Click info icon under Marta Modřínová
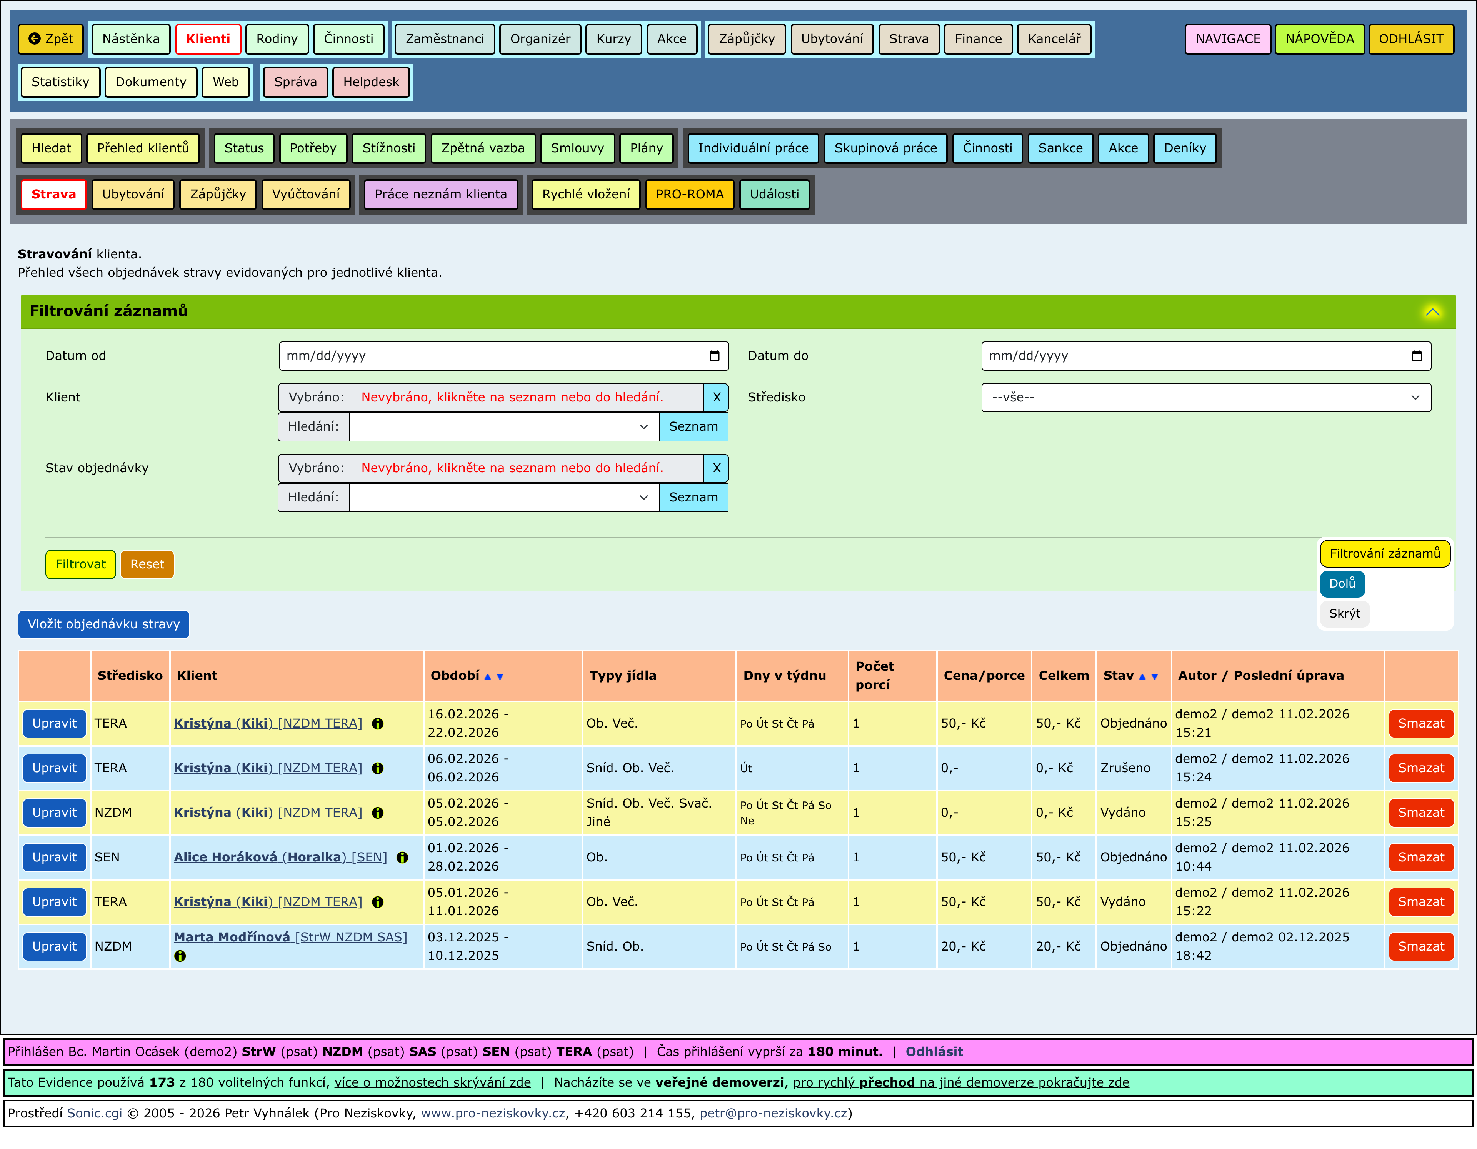The width and height of the screenshot is (1477, 1149). (180, 956)
